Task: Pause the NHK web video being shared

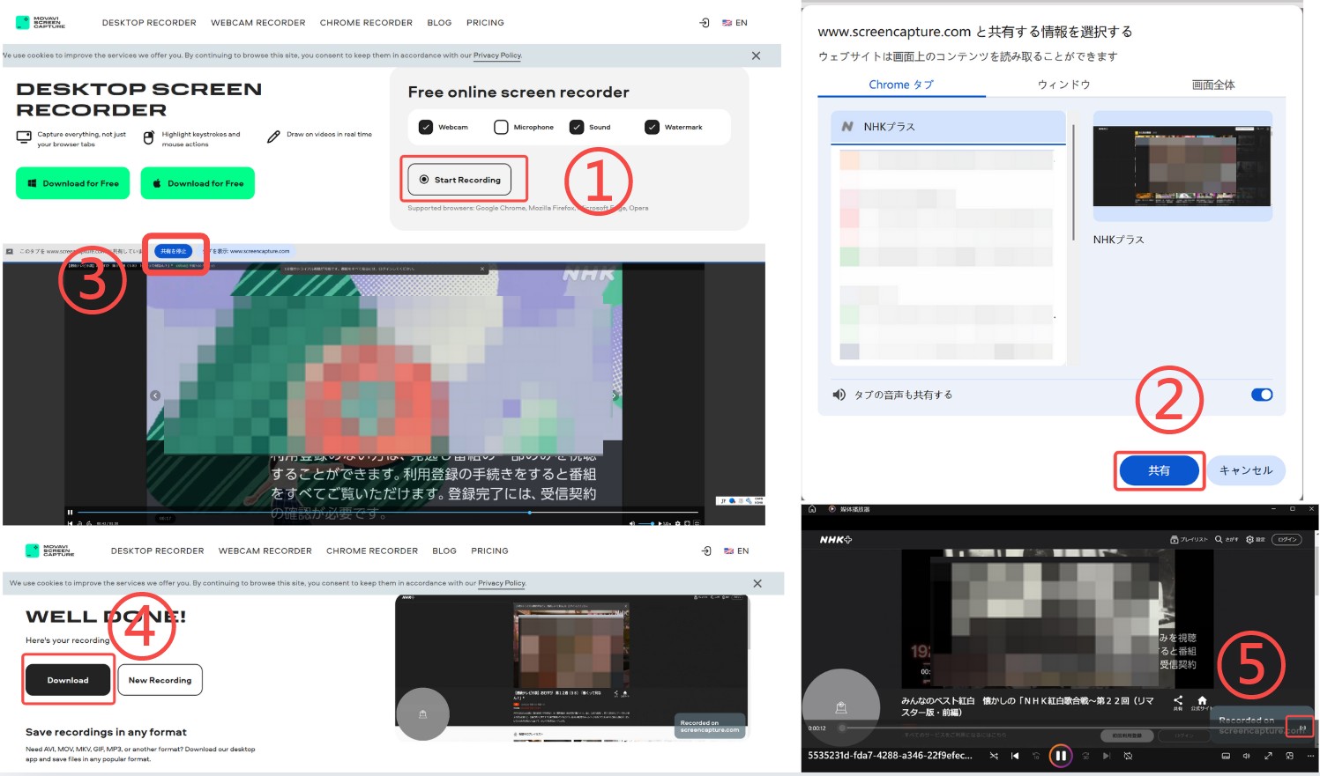Action: point(70,512)
